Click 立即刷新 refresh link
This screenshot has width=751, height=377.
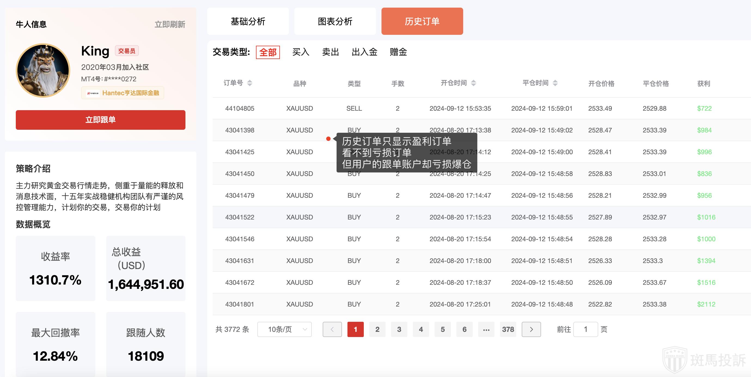[x=170, y=24]
